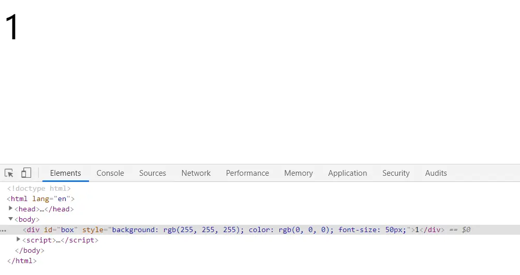Click the "en" lang attribute value
The width and height of the screenshot is (520, 275).
(x=62, y=199)
